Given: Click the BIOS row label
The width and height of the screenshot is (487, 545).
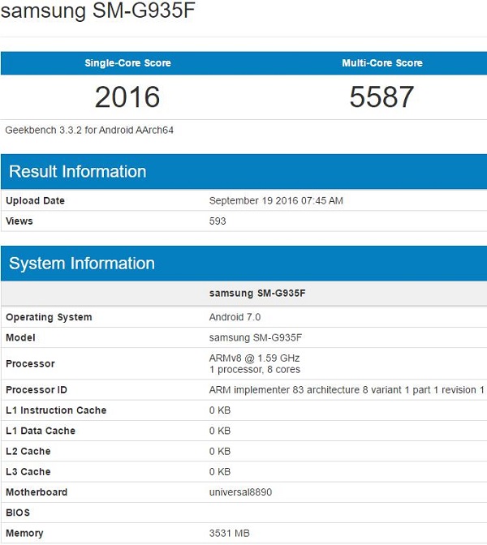Looking at the screenshot, I should [18, 513].
